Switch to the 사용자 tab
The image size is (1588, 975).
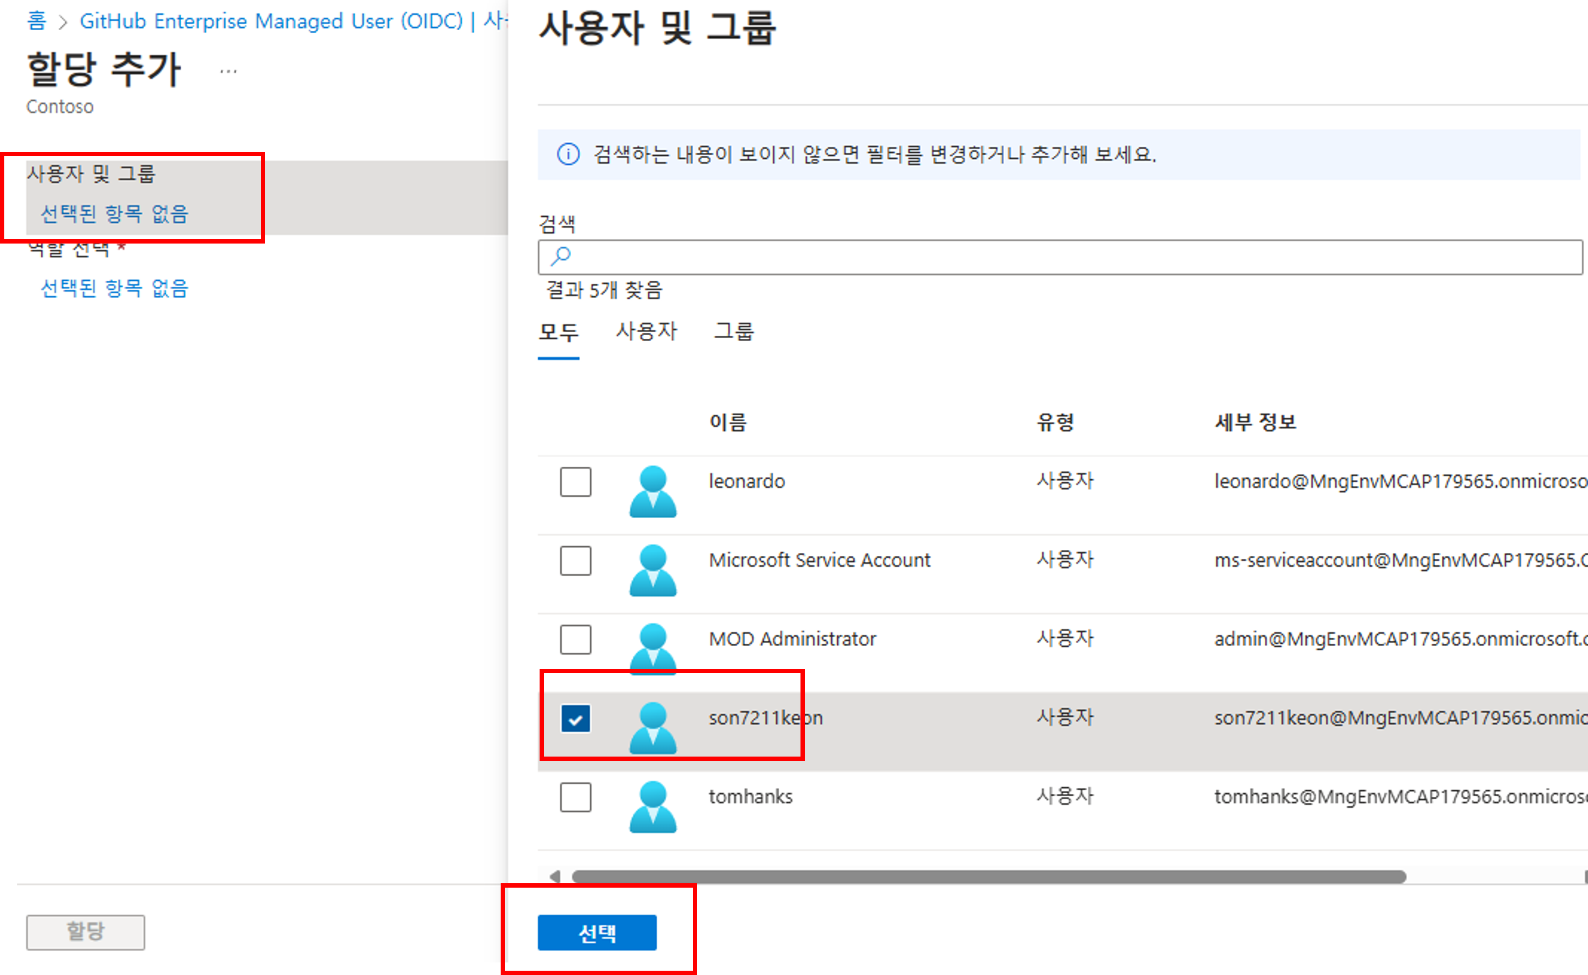click(646, 331)
